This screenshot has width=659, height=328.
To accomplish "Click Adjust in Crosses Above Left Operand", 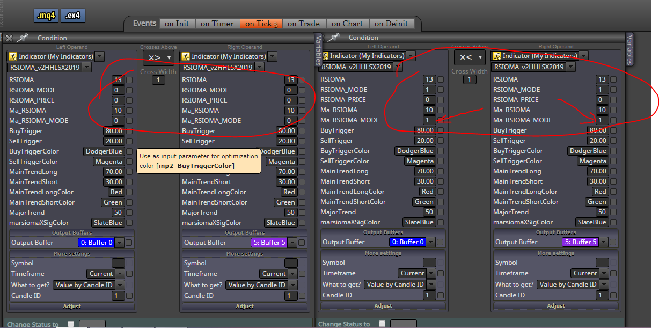I will (x=72, y=307).
